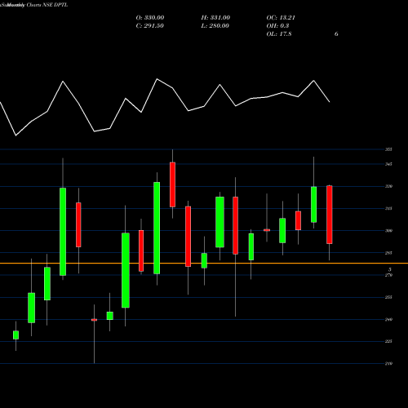Image resolution: width=408 pixels, height=408 pixels.
Task: Click the 315 price axis label
Action: [x=388, y=209]
